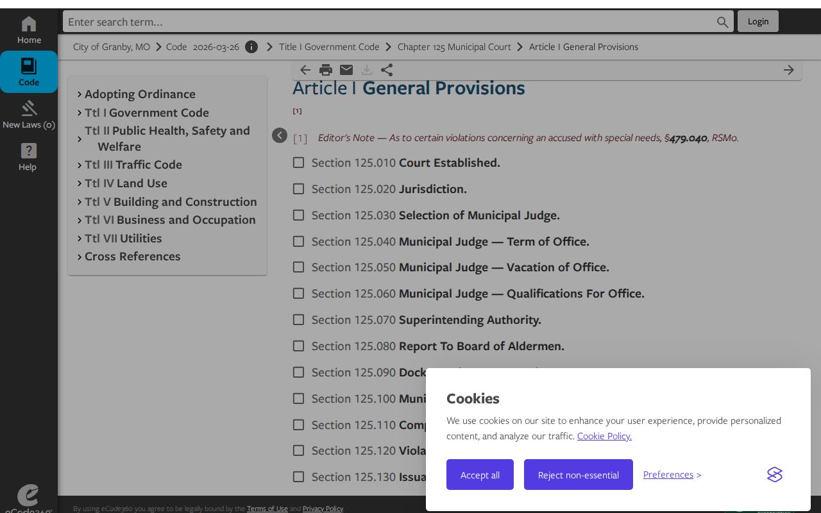821x513 pixels.
Task: Expand Ttl III Traffic Code
Action: [80, 165]
